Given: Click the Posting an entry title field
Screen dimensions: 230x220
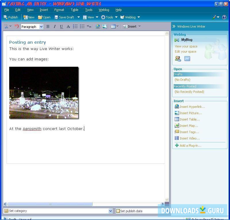Looking at the screenshot, I should pyautogui.click(x=28, y=42).
